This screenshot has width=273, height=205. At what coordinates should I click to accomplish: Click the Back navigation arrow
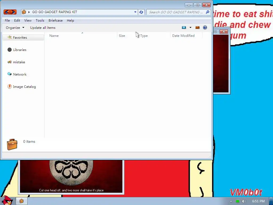(7, 12)
